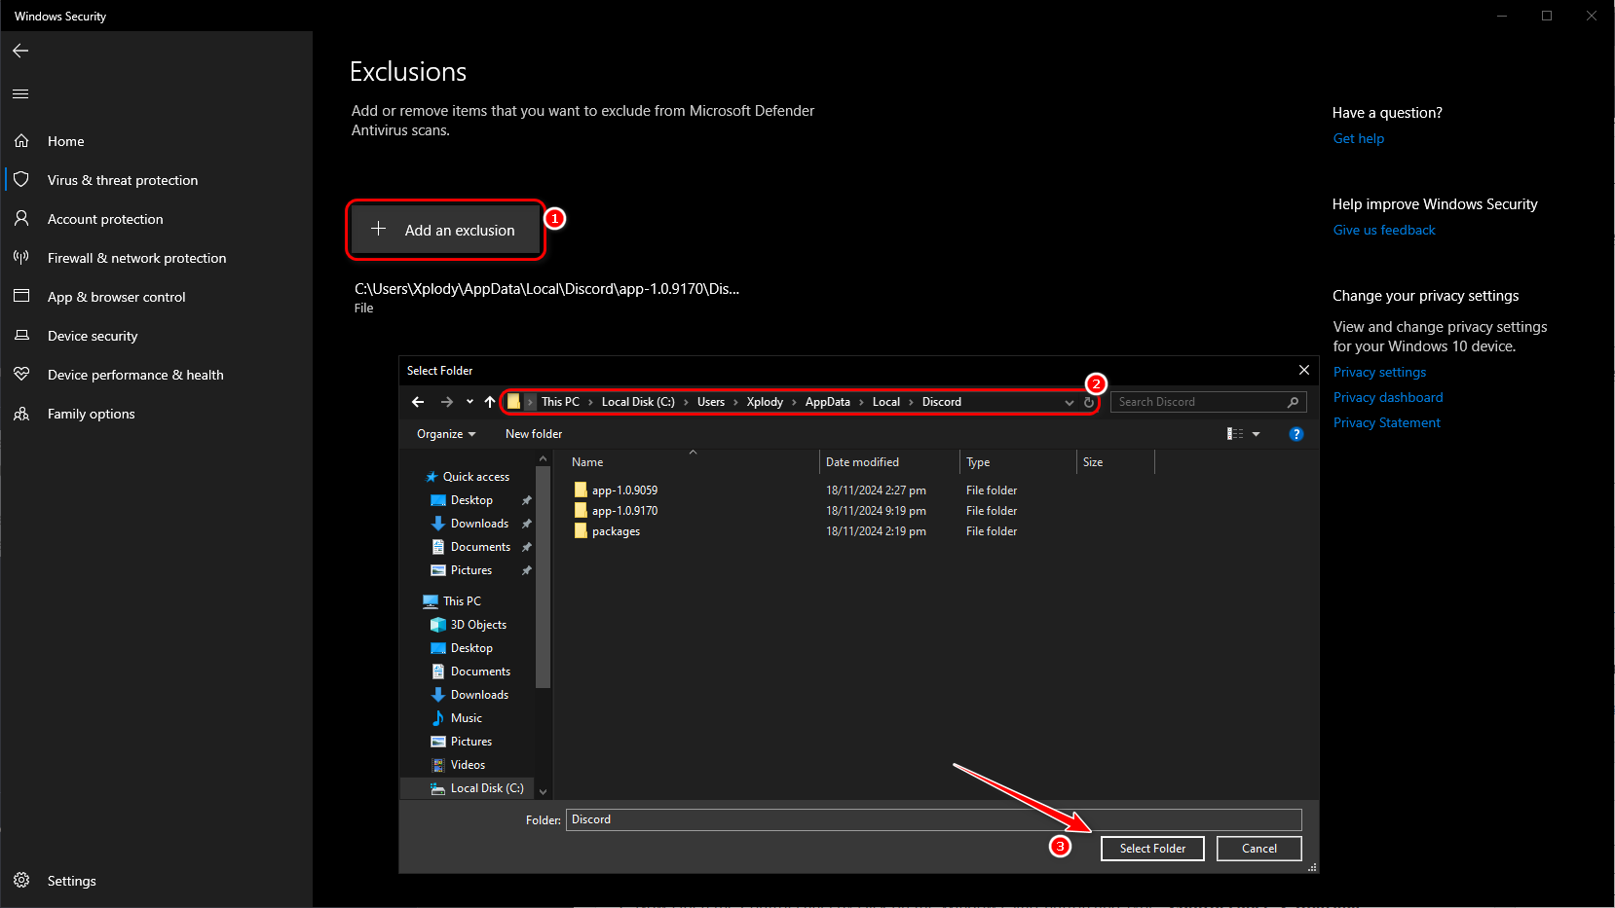Click the dialog's up-one-level arrow
This screenshot has height=908, width=1615.
(x=490, y=402)
